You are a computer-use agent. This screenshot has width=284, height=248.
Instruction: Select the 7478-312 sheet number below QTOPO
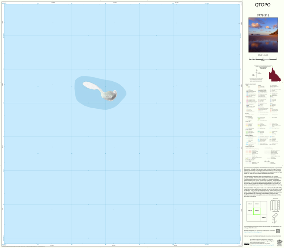point(263,16)
